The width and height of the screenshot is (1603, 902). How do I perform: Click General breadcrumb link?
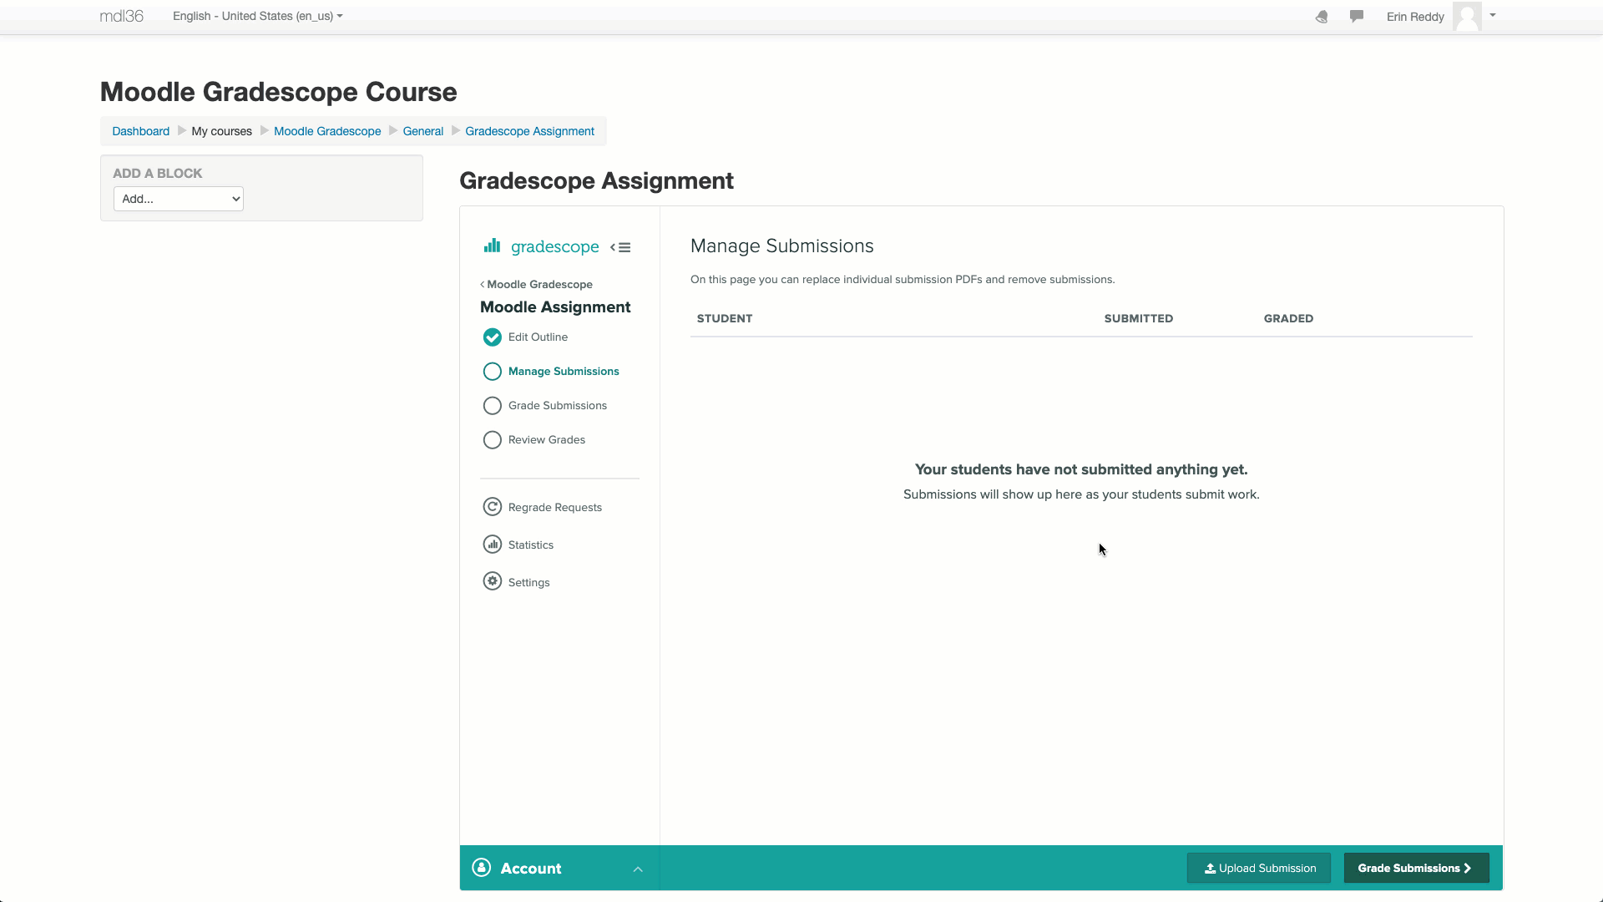click(x=423, y=131)
